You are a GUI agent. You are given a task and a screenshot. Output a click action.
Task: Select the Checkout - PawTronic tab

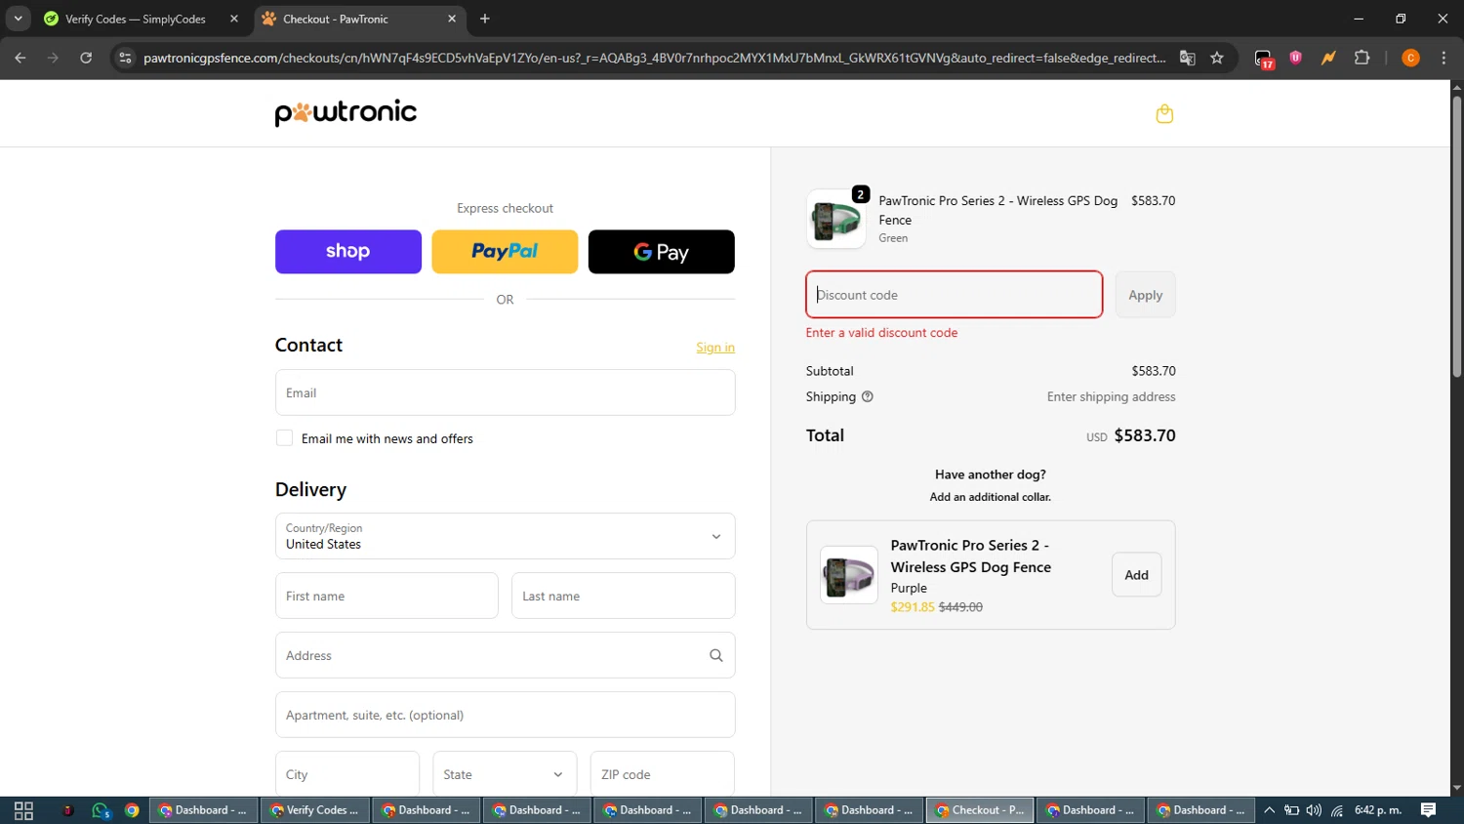click(361, 19)
